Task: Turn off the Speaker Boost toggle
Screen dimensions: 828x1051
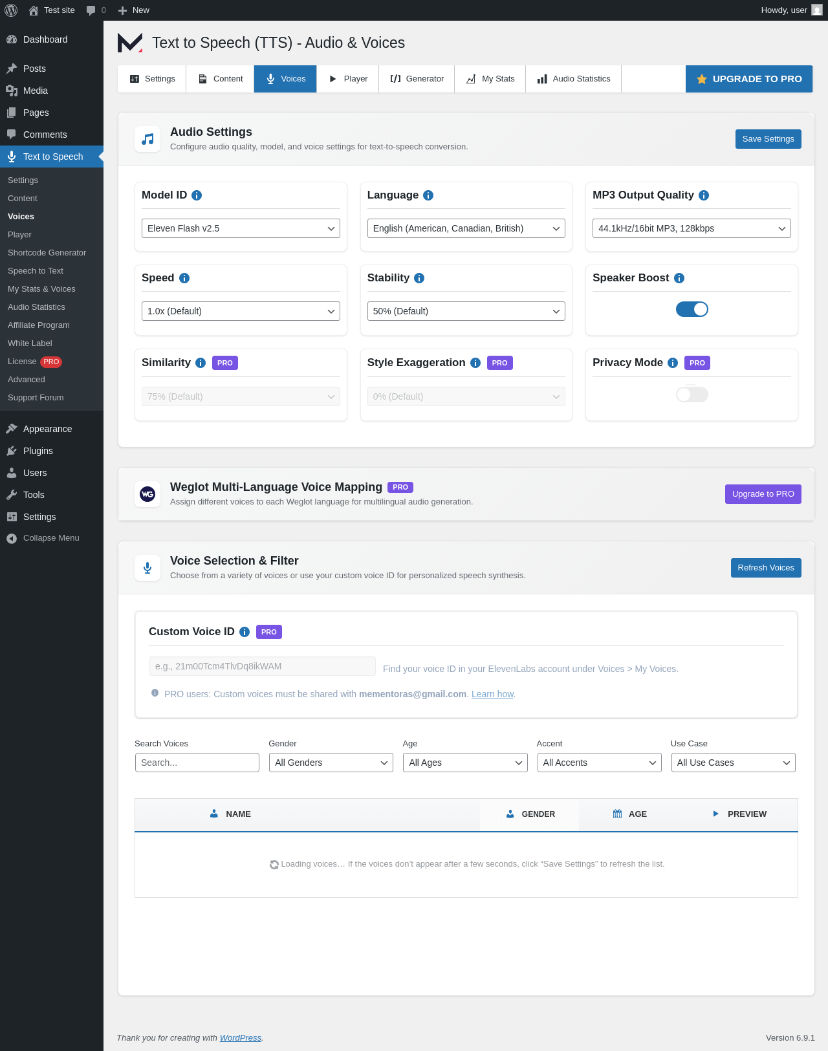Action: click(x=692, y=309)
